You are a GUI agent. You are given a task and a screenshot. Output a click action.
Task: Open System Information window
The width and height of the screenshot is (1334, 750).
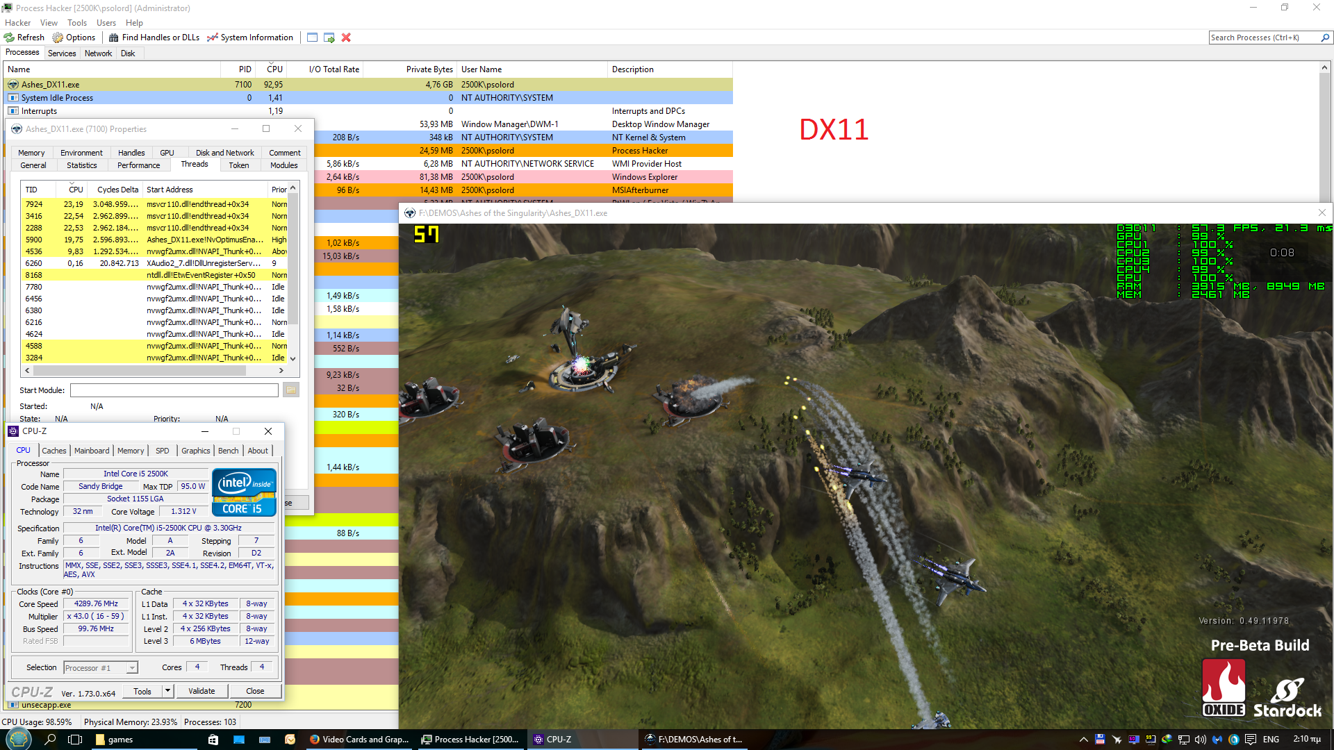click(250, 37)
